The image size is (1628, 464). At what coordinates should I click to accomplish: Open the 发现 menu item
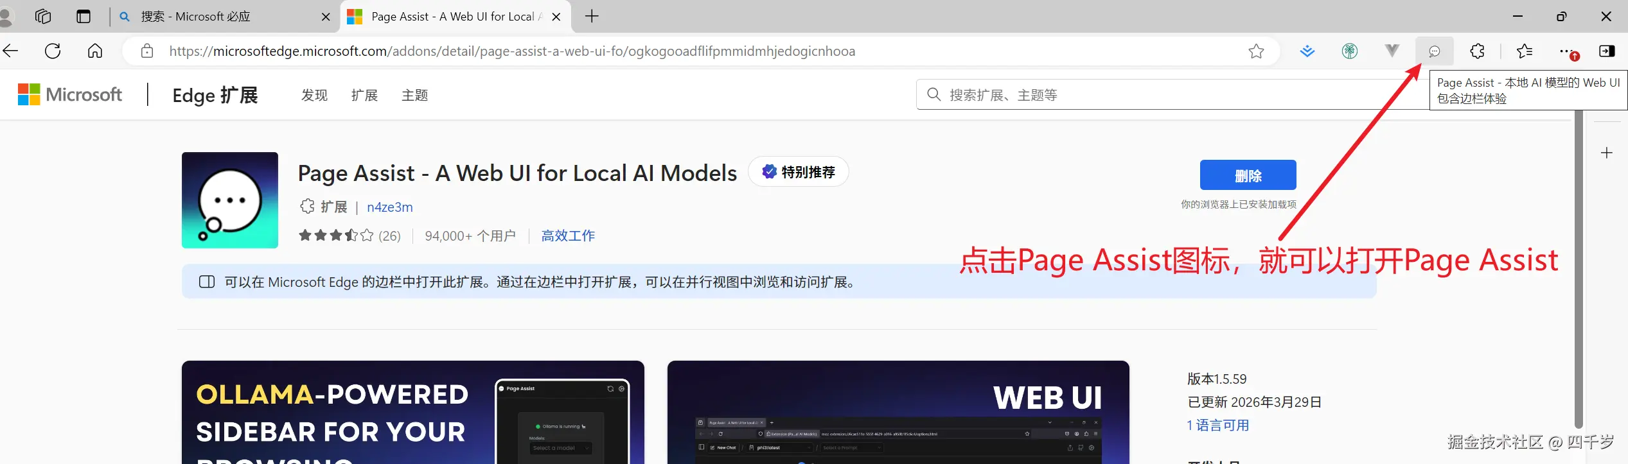pos(314,96)
